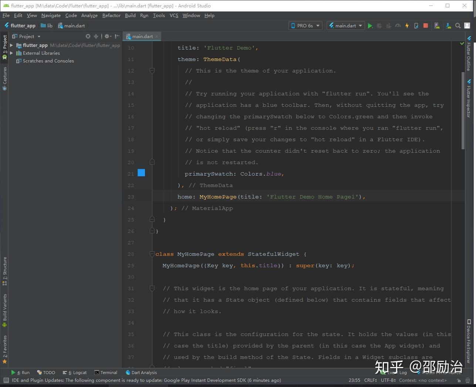The width and height of the screenshot is (476, 387).
Task: Open the PRO 6s device selector dropdown
Action: click(x=305, y=26)
